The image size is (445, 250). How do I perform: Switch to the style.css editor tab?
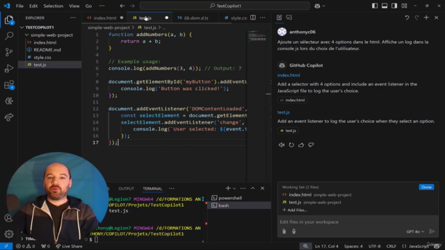[x=236, y=18]
